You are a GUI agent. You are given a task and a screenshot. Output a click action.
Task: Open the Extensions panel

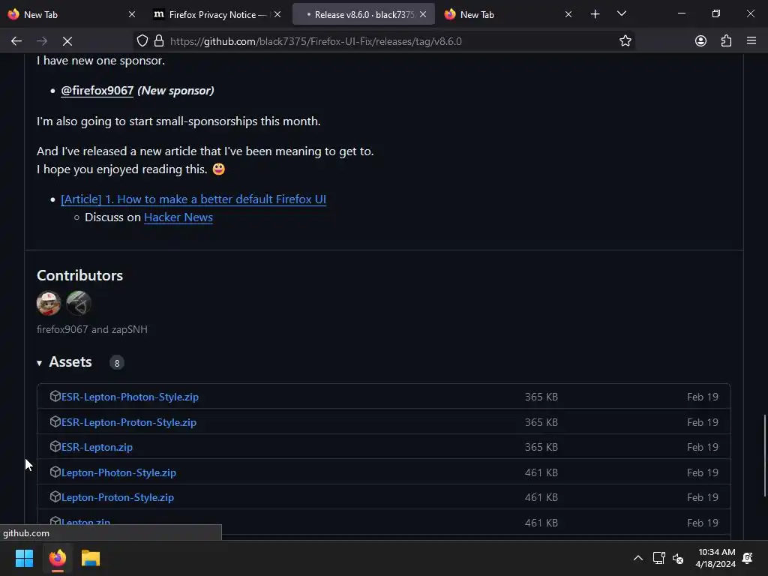(x=726, y=40)
